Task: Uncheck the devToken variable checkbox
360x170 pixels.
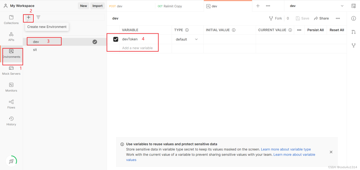Action: [116, 39]
